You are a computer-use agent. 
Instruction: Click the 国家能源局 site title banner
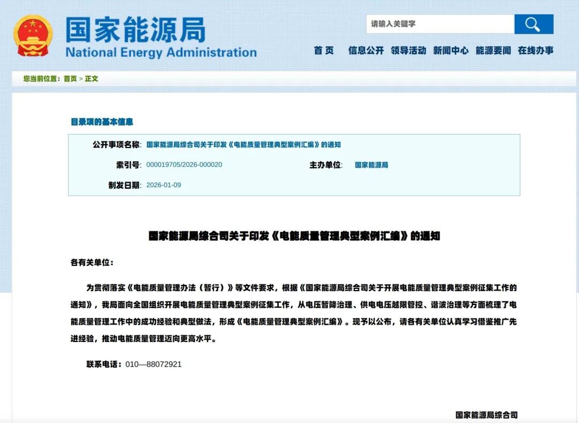coord(135,29)
